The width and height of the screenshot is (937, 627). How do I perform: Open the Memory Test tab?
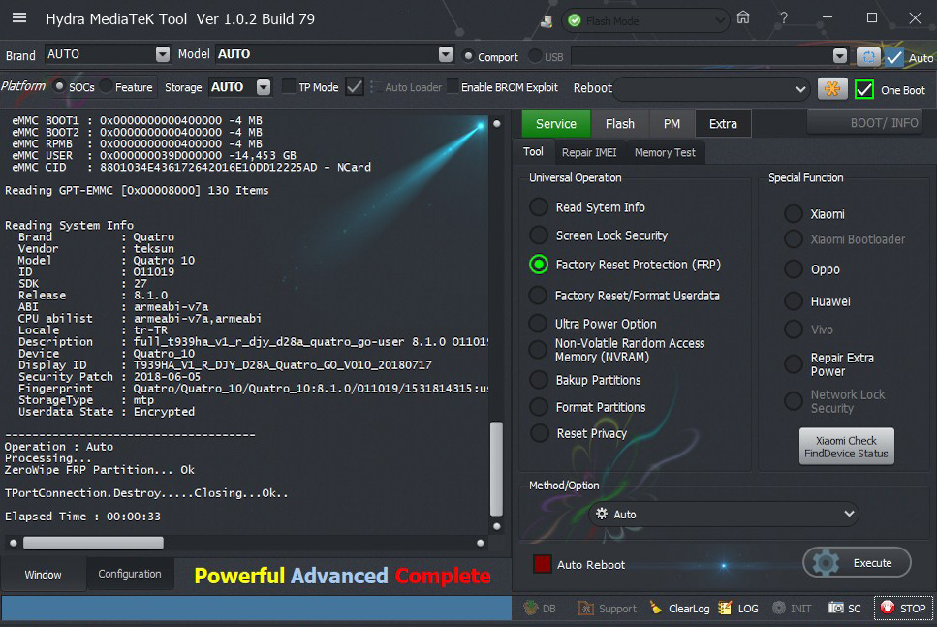coord(665,152)
